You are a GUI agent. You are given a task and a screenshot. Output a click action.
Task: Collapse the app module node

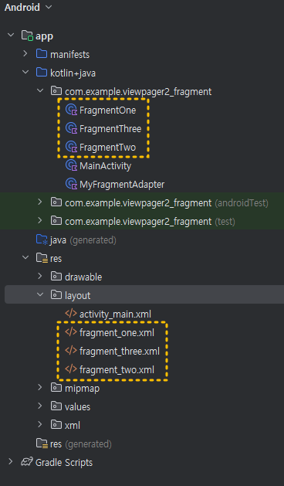point(11,36)
